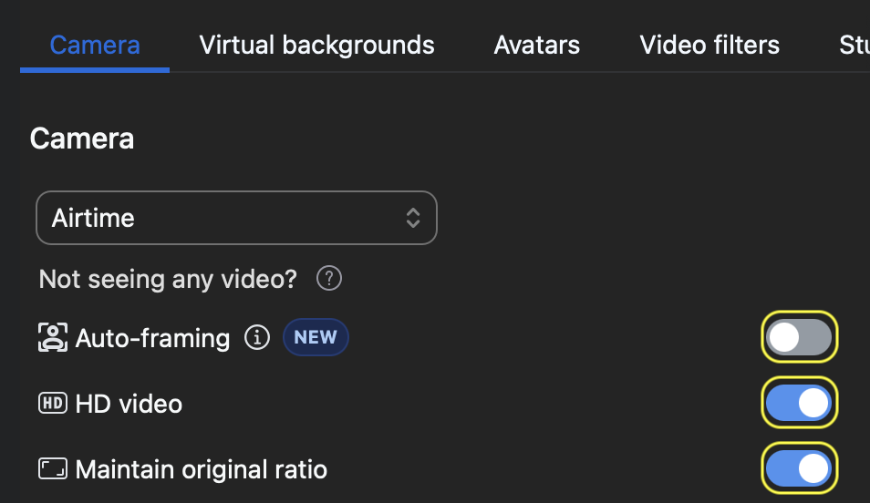Go to the Video filters tab

click(x=709, y=45)
